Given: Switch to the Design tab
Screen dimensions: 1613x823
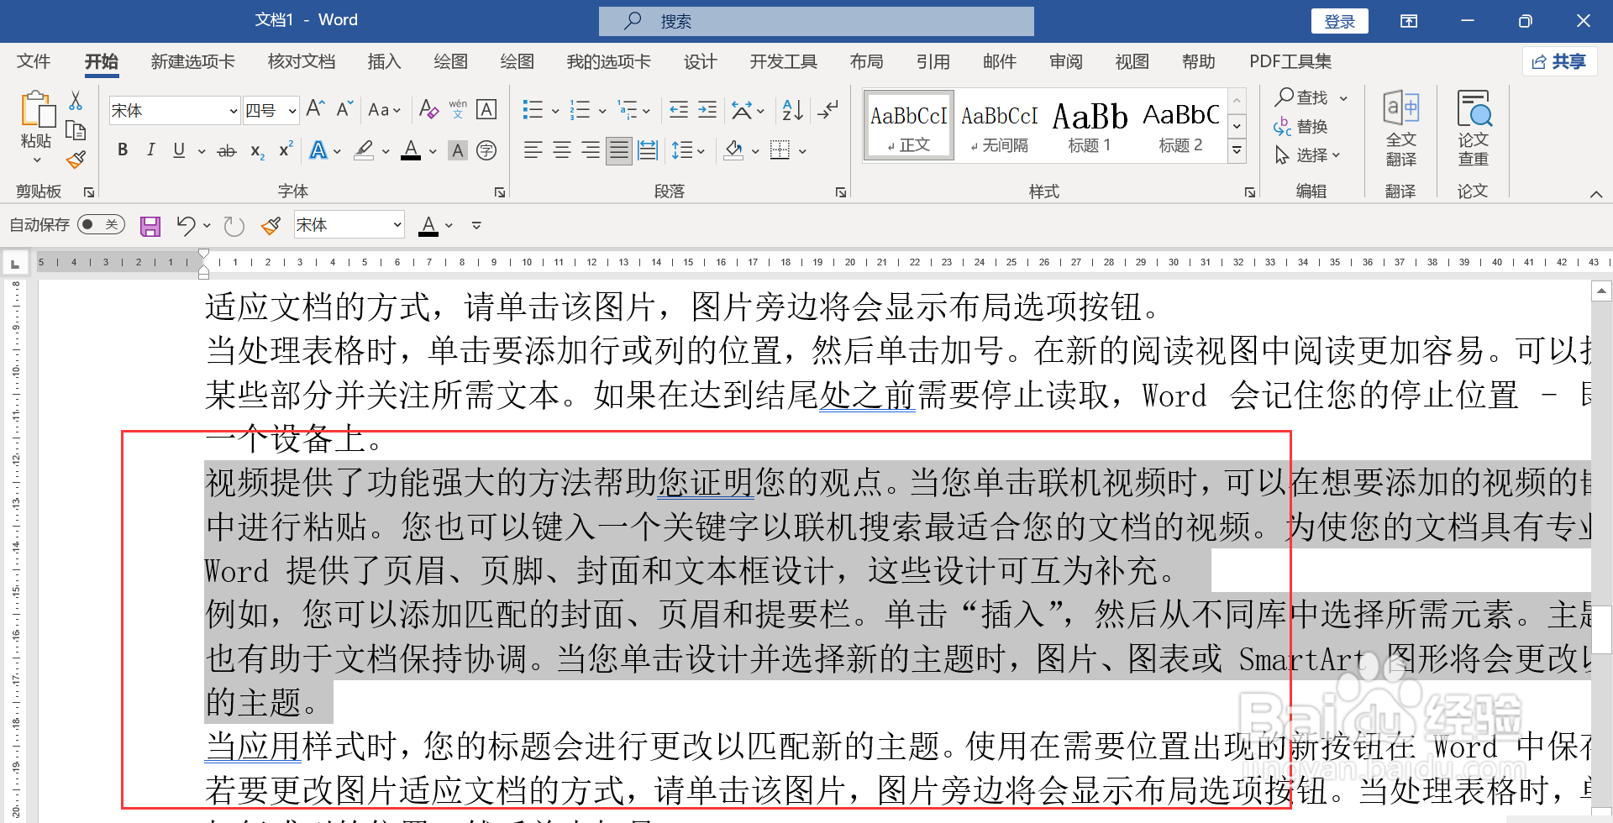Looking at the screenshot, I should (x=700, y=61).
